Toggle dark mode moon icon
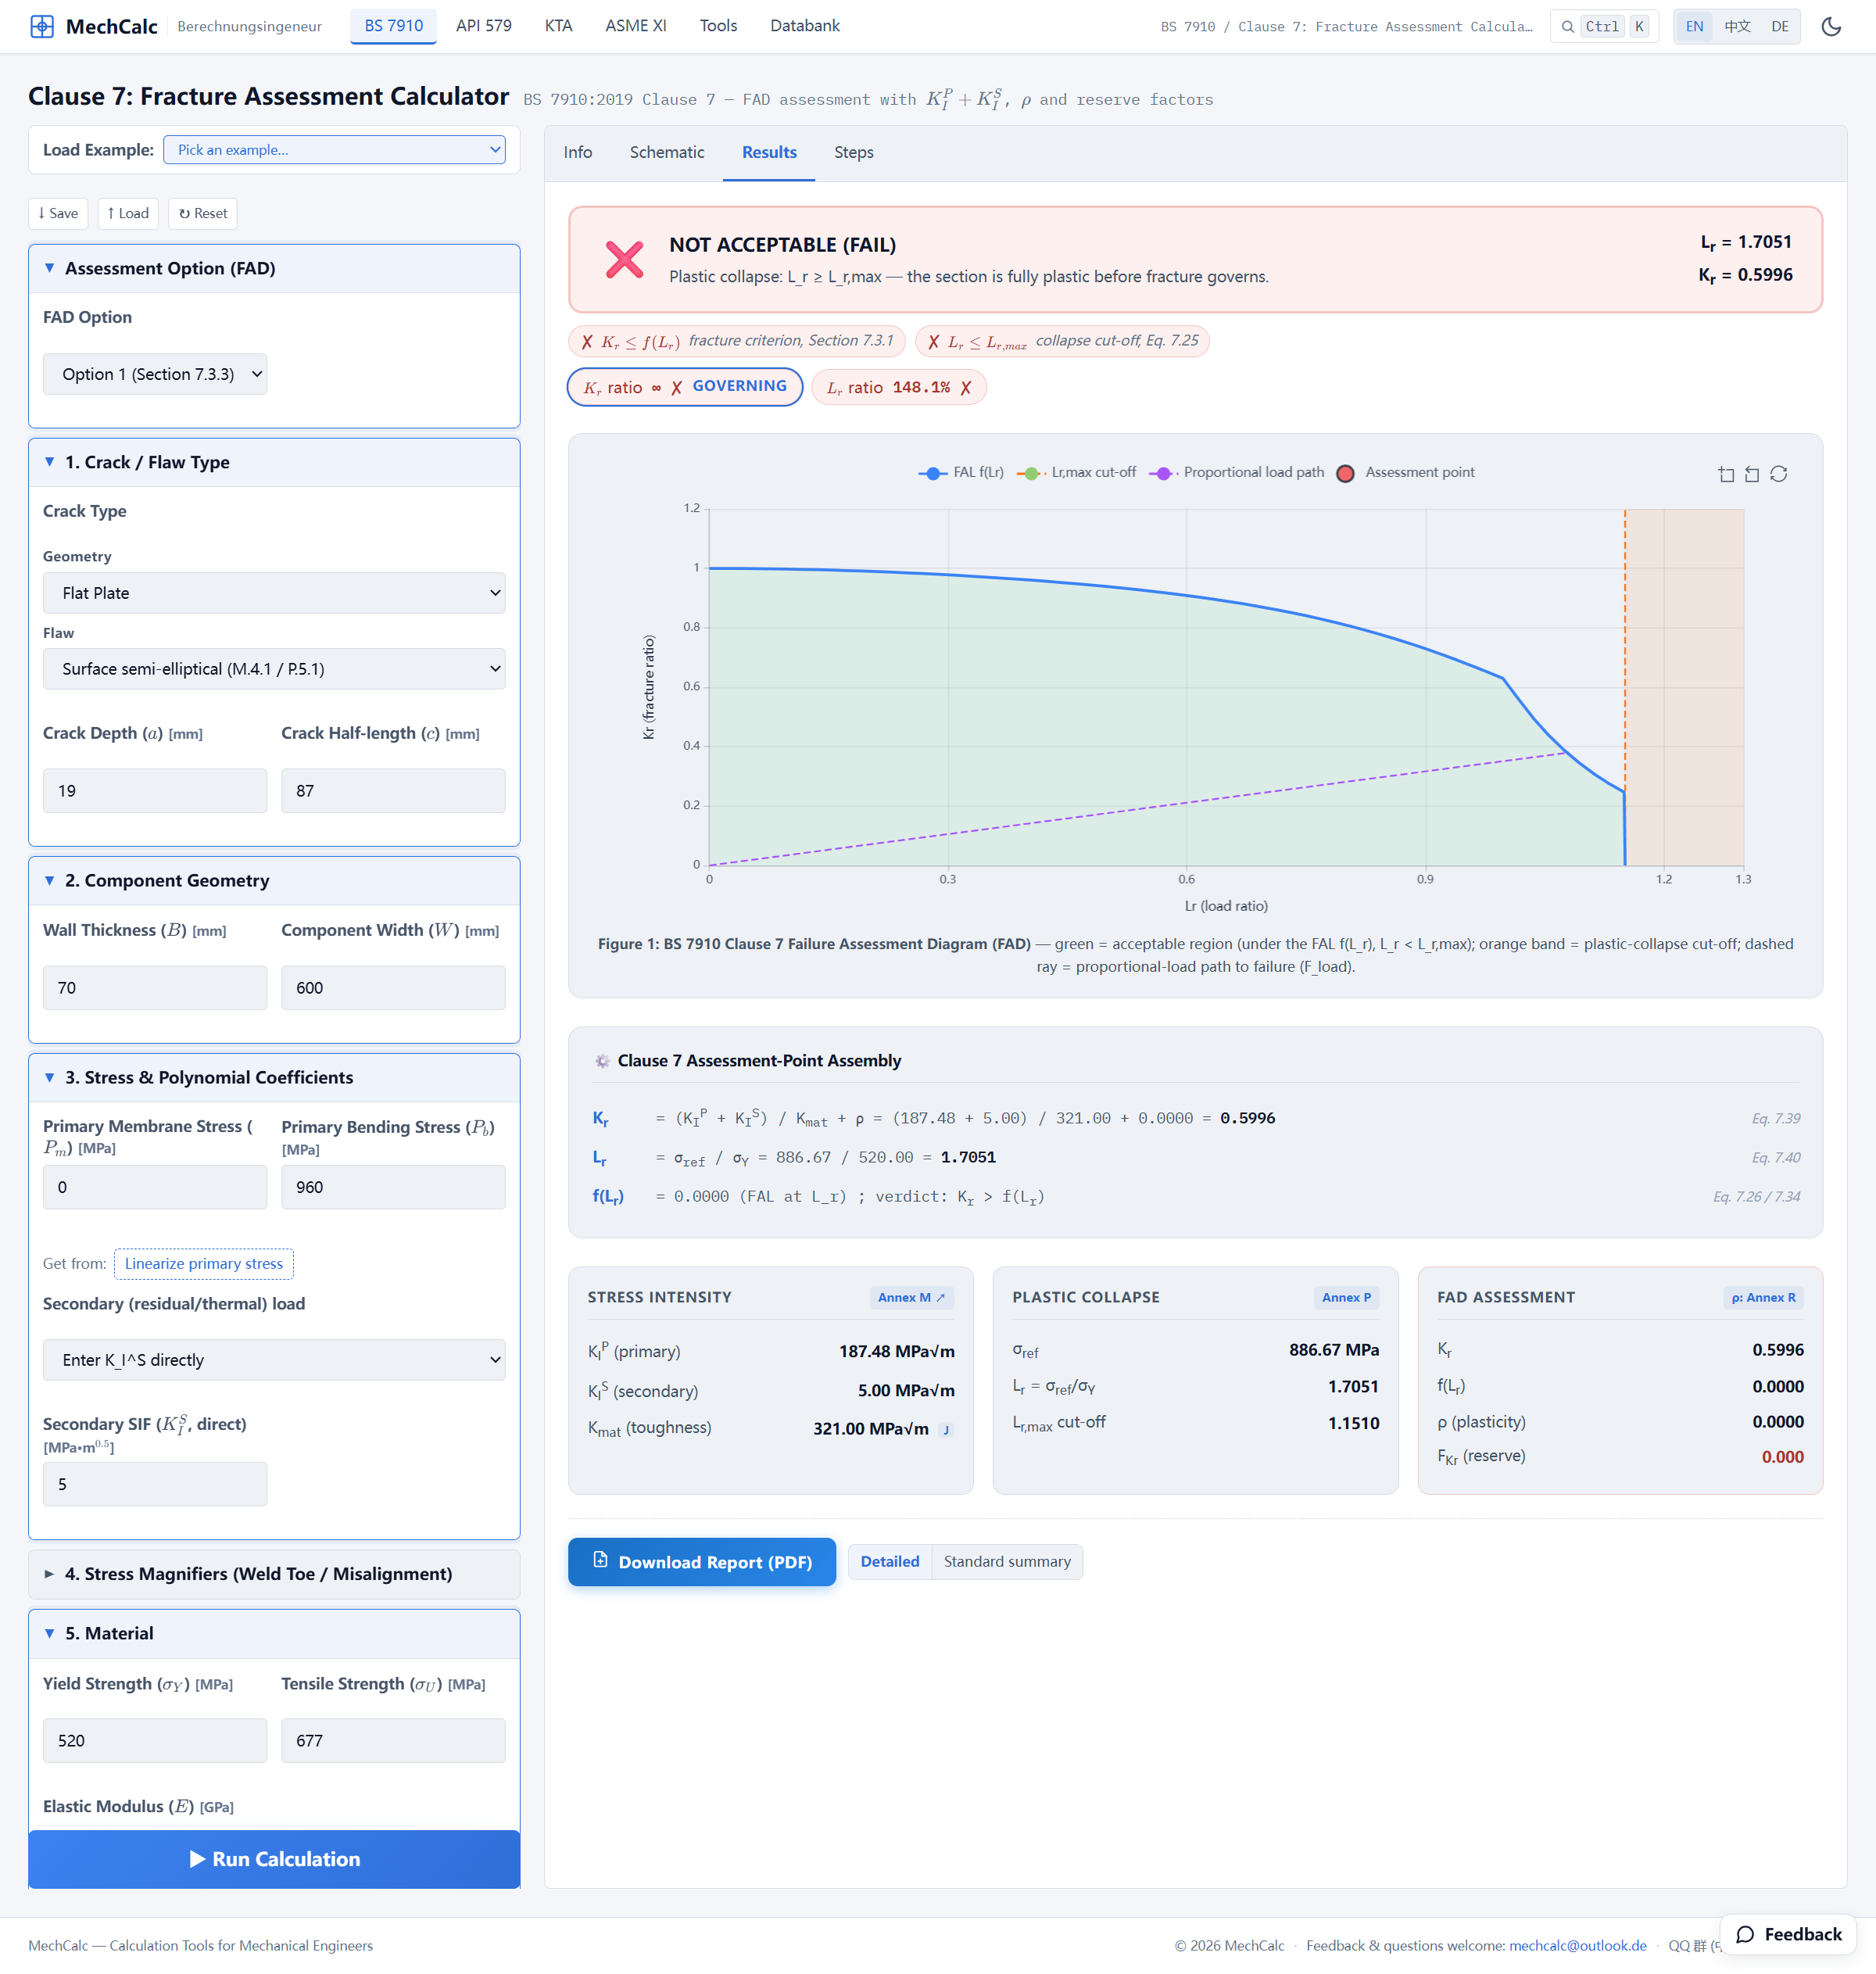This screenshot has width=1876, height=1974. click(x=1831, y=26)
